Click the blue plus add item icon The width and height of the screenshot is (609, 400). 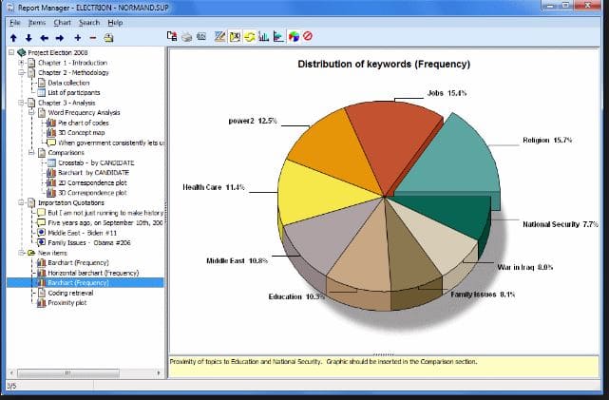click(78, 38)
